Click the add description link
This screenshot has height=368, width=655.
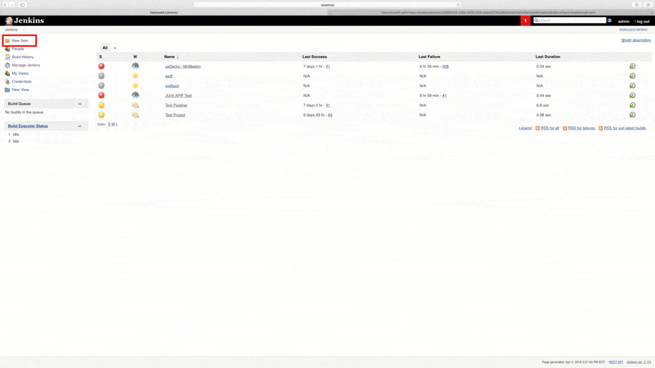(x=638, y=40)
